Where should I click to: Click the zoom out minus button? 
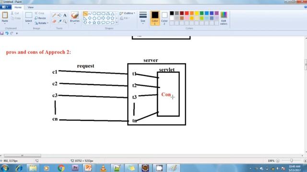click(x=278, y=161)
